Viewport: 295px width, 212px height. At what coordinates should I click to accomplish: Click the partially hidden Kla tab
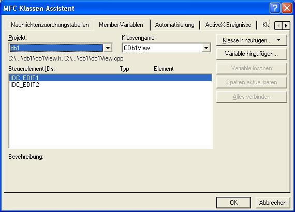(x=265, y=25)
